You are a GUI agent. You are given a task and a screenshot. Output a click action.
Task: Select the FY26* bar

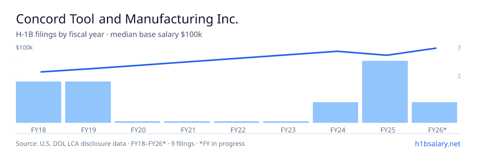434,112
